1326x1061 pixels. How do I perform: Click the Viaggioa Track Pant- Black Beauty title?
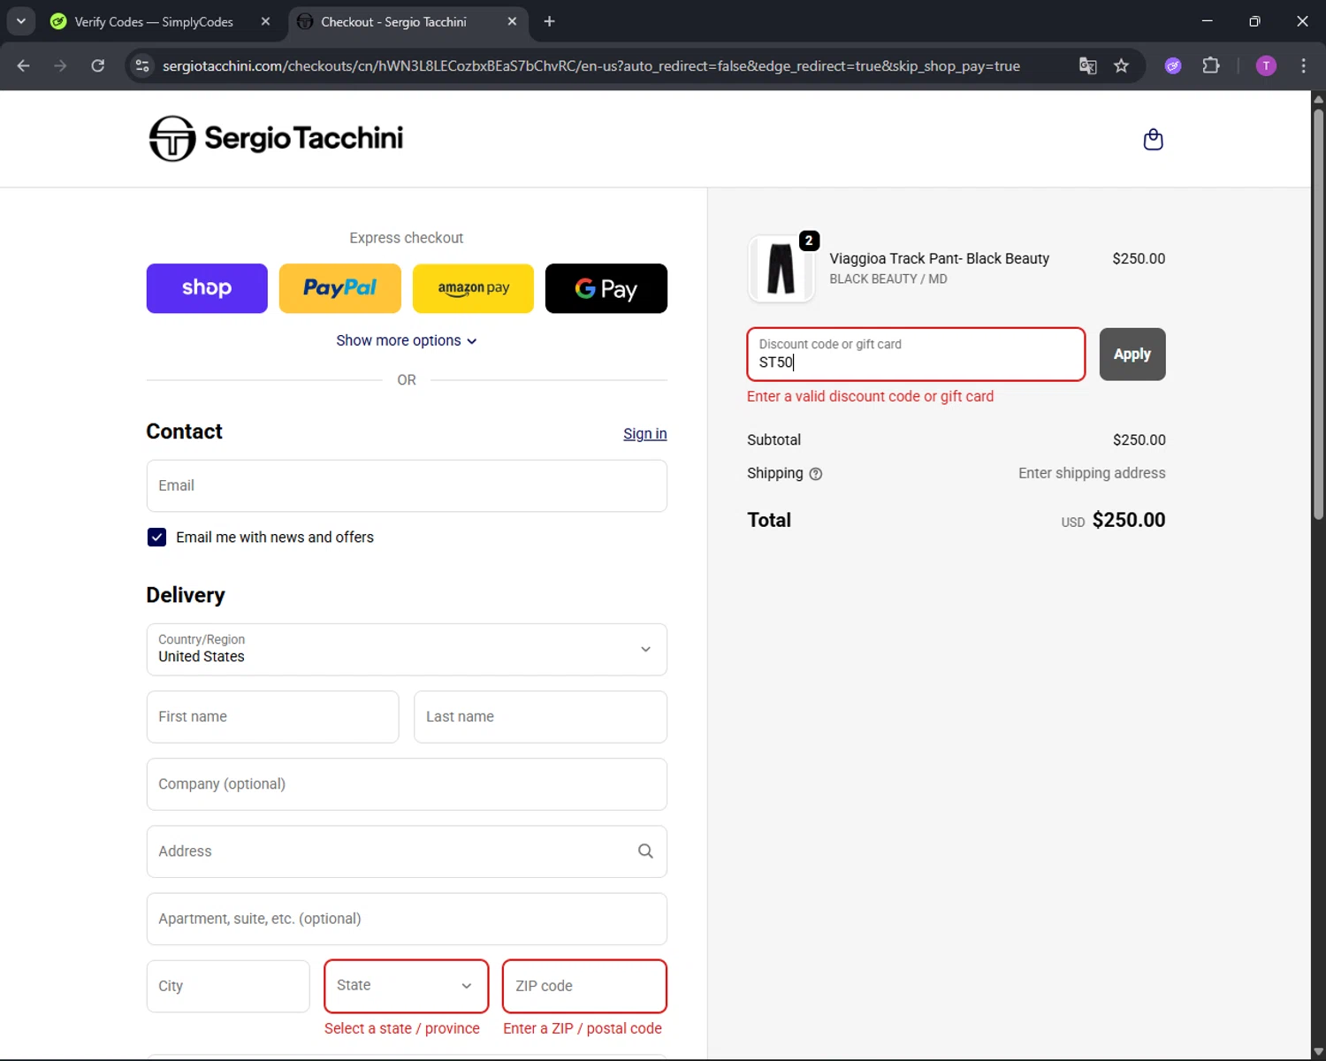pos(939,258)
